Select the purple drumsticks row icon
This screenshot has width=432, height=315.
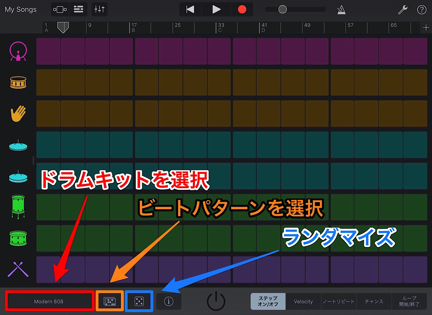tap(18, 269)
